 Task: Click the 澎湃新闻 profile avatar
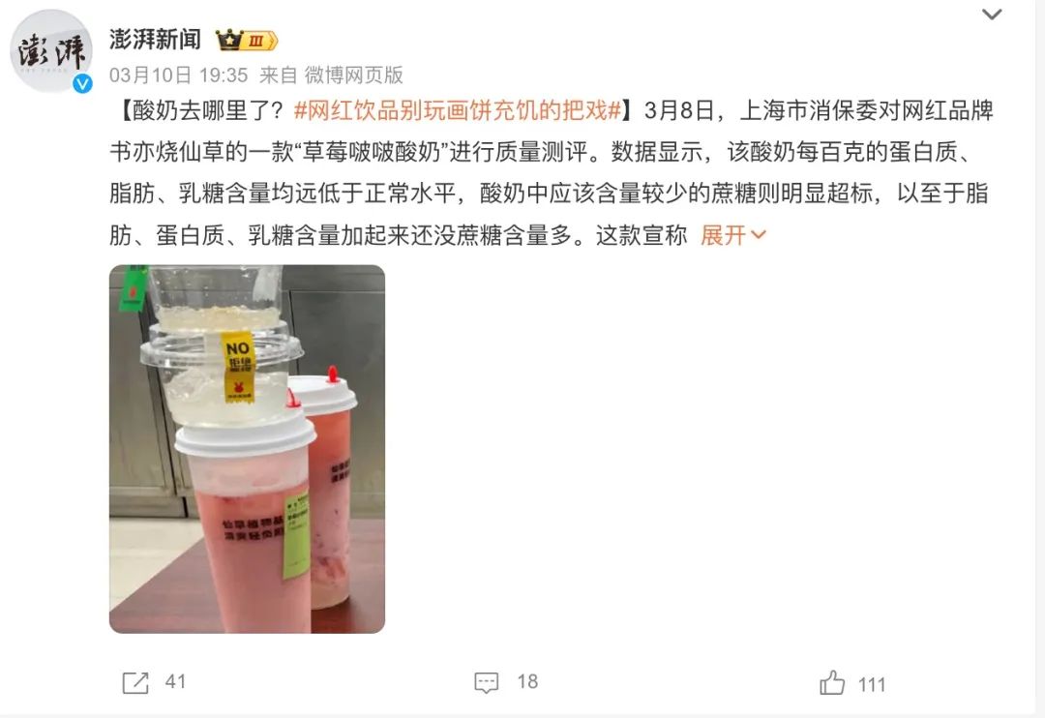click(x=51, y=50)
